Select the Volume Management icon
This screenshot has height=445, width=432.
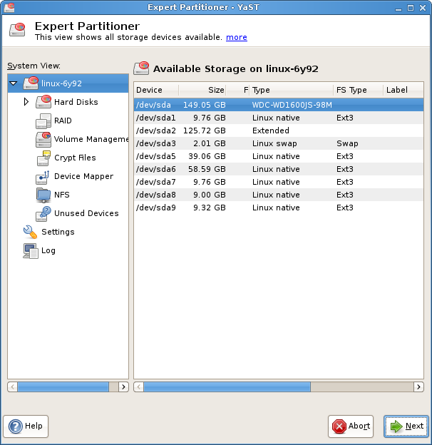43,139
